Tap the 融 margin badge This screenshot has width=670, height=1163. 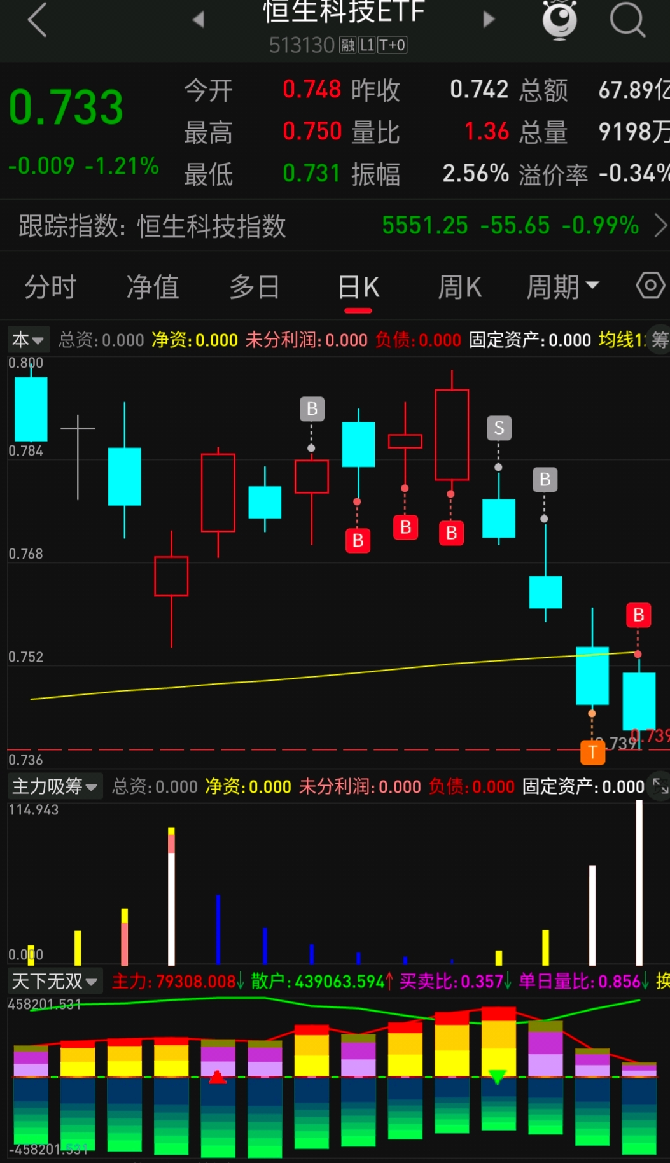[347, 45]
